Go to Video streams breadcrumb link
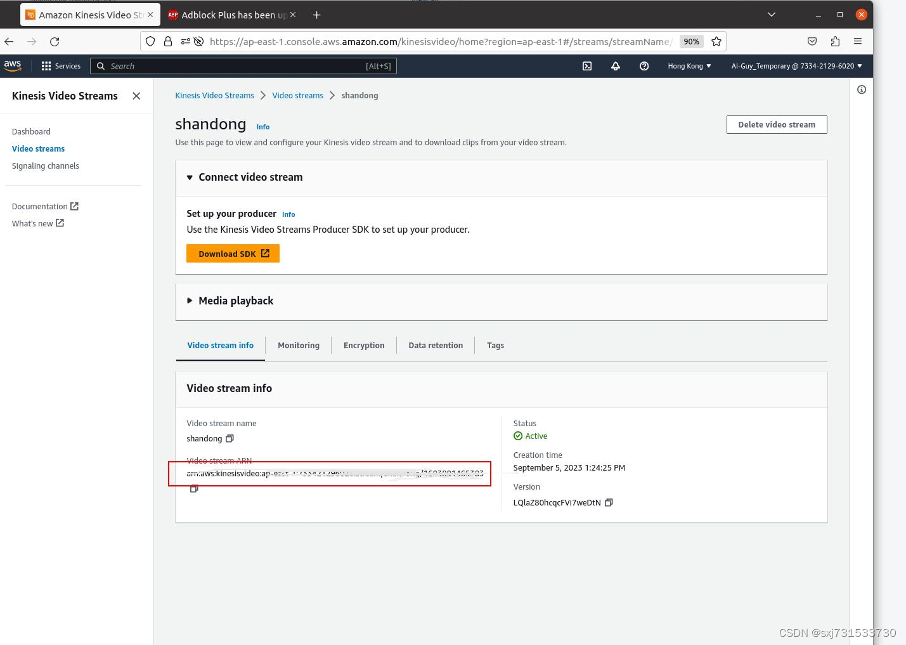This screenshot has width=906, height=645. click(297, 95)
